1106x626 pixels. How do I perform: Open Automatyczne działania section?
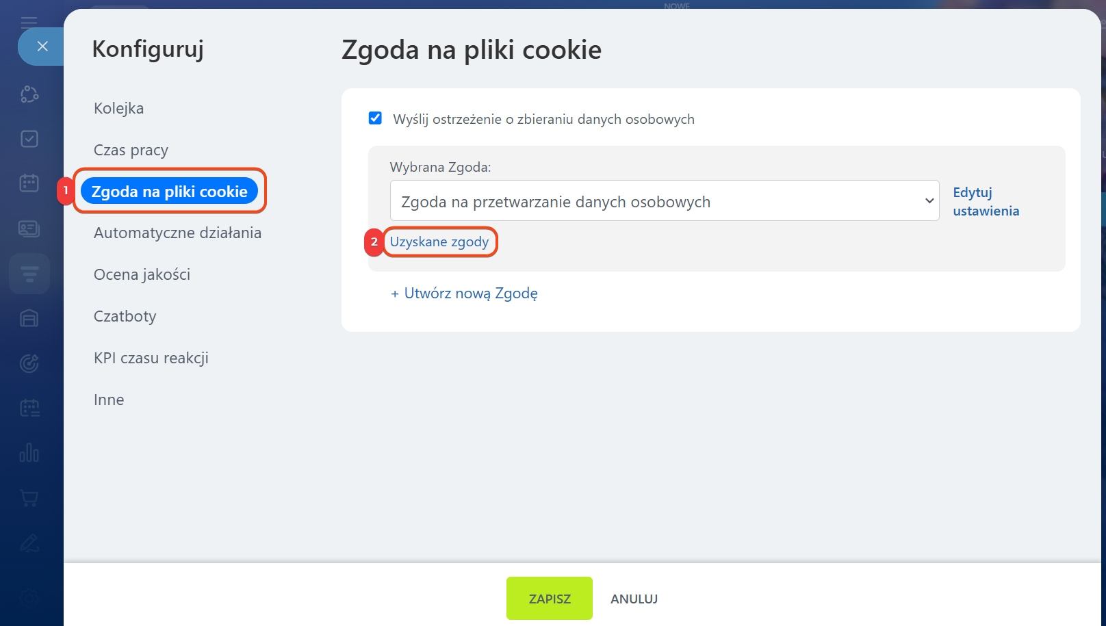click(x=177, y=233)
